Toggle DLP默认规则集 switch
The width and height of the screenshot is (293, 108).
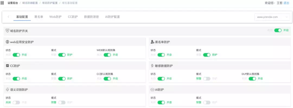tap(252, 79)
